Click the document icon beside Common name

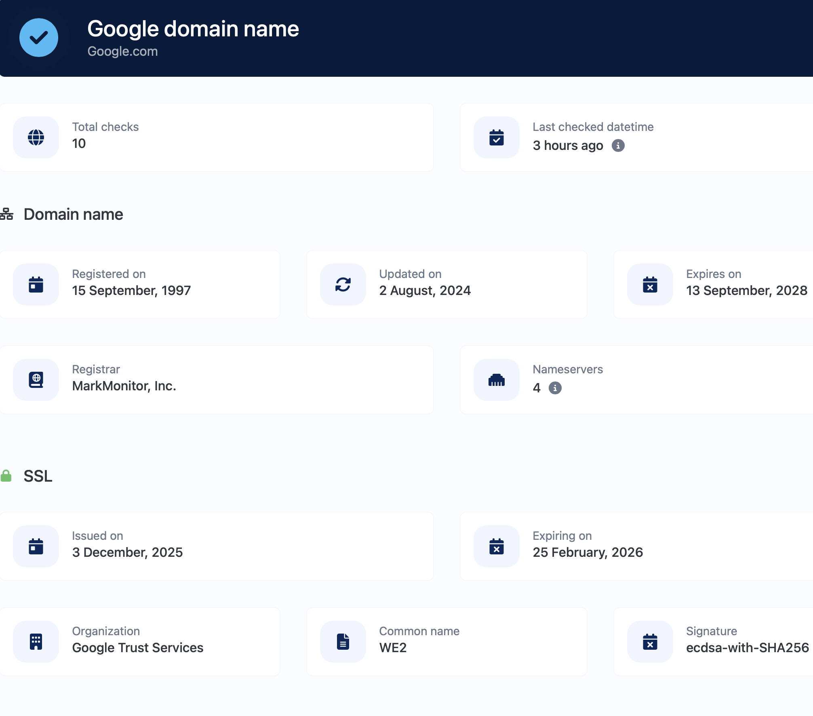click(x=343, y=642)
